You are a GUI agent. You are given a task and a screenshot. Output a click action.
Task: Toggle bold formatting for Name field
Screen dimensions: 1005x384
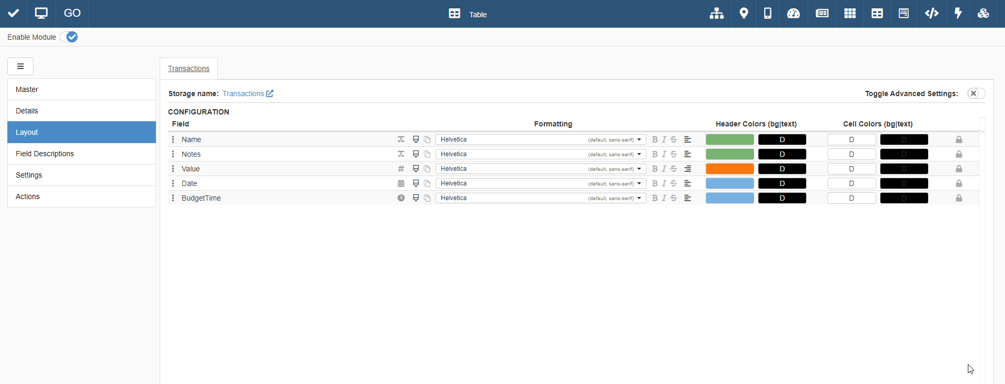pyautogui.click(x=655, y=139)
